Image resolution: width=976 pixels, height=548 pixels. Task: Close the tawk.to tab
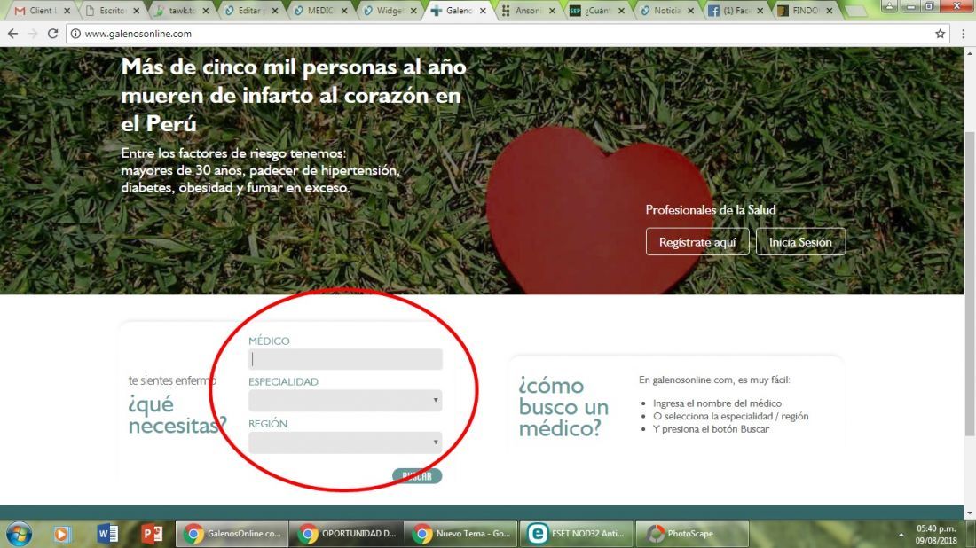point(206,11)
